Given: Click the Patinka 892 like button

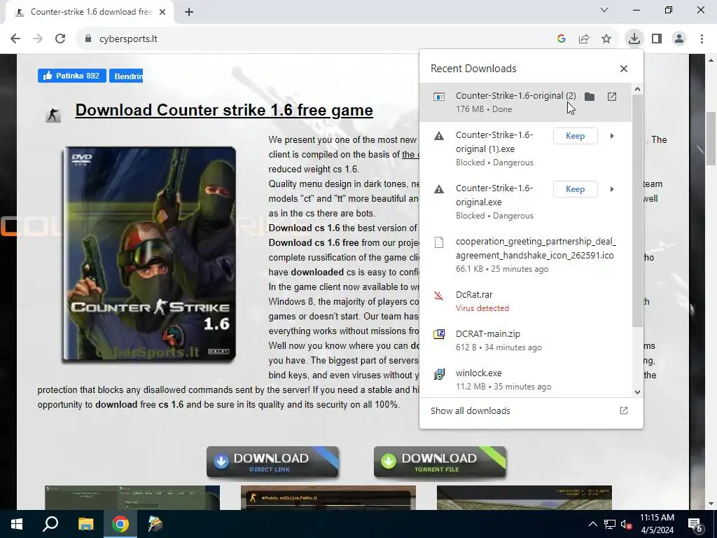Looking at the screenshot, I should (72, 76).
